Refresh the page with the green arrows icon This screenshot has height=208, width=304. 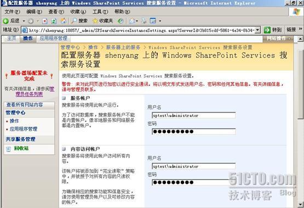[54, 21]
